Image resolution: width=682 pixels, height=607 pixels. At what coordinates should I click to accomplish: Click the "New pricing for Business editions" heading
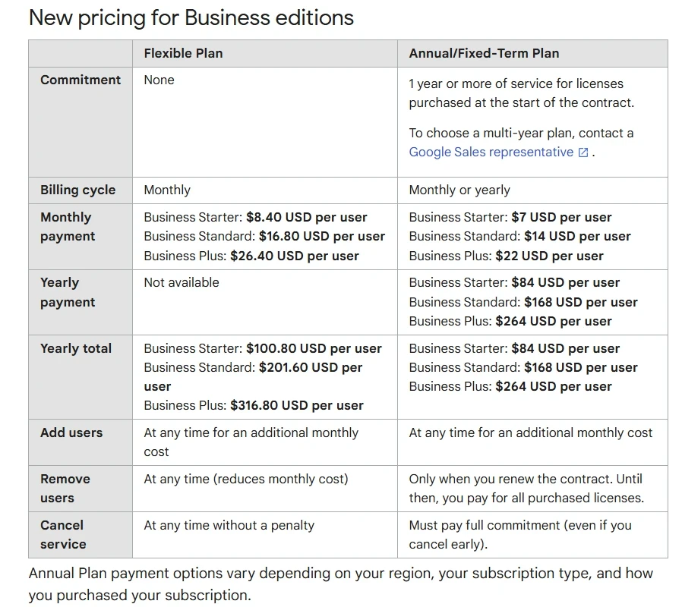191,17
